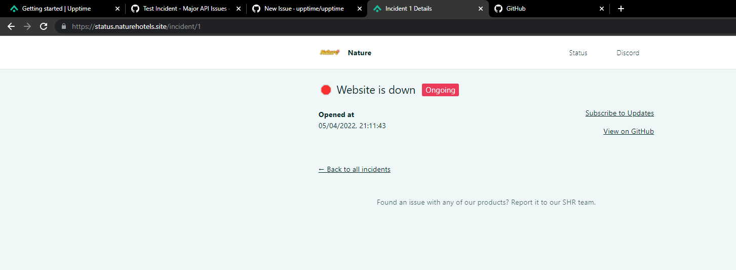Click the timestamp 05/04/2022, 21:11:43

(x=352, y=126)
